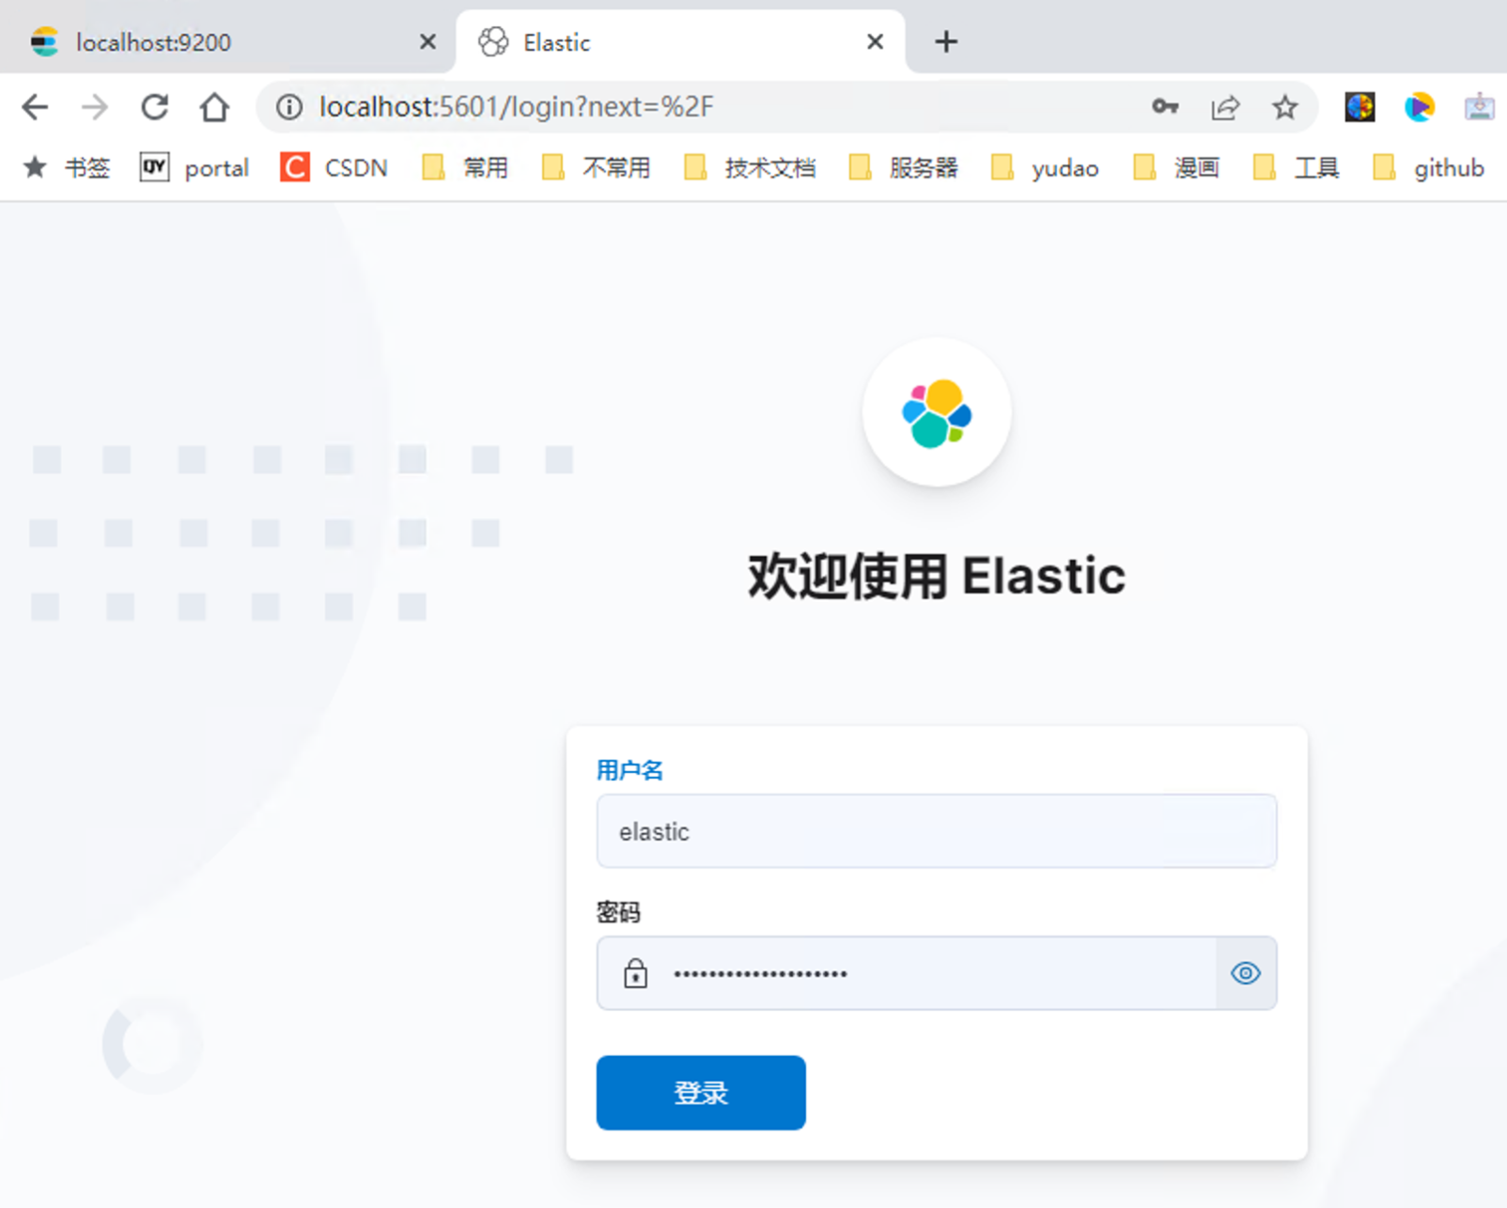Show password with the eye icon
Screen dimensions: 1507x1208
click(x=1246, y=973)
